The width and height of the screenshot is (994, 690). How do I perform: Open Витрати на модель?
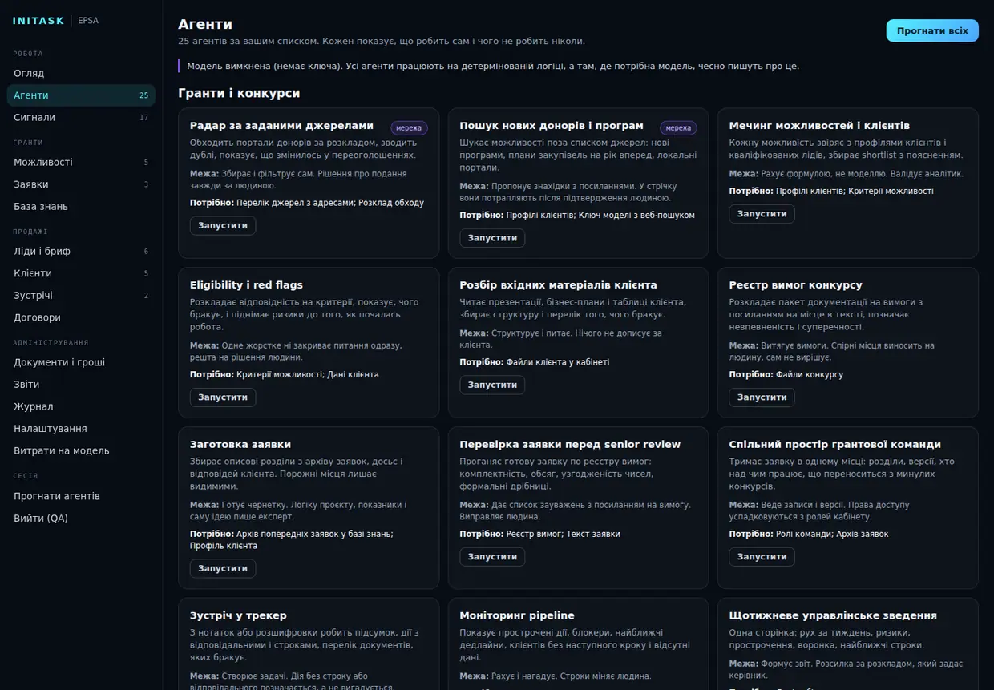81,450
